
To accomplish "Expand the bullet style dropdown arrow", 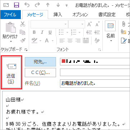I will [x=67, y=32].
